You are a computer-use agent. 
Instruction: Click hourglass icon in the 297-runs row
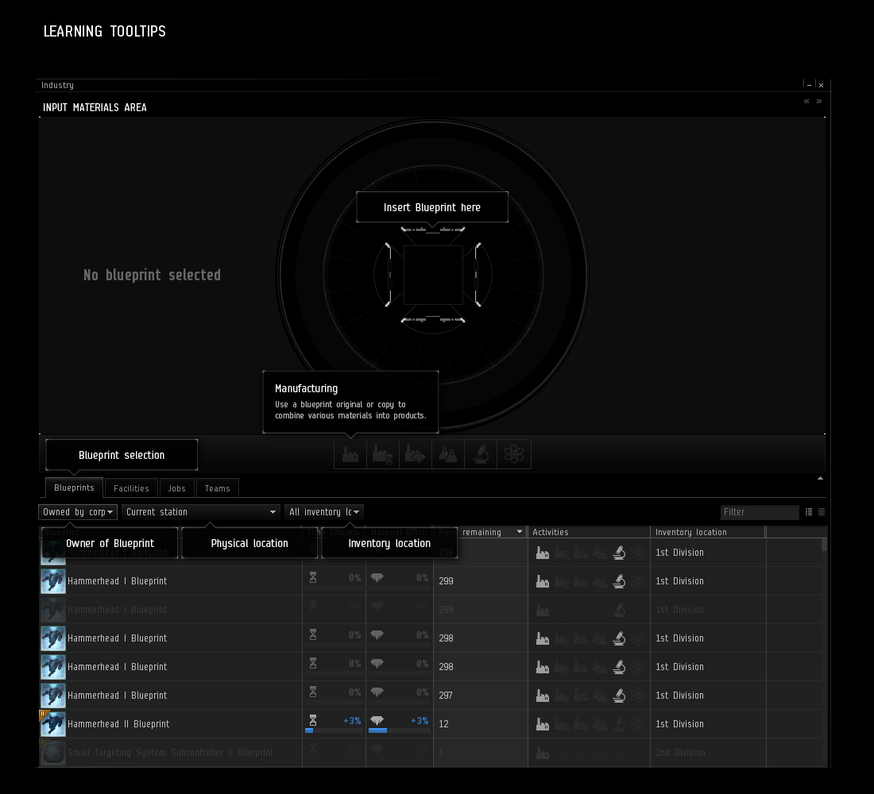pos(313,692)
